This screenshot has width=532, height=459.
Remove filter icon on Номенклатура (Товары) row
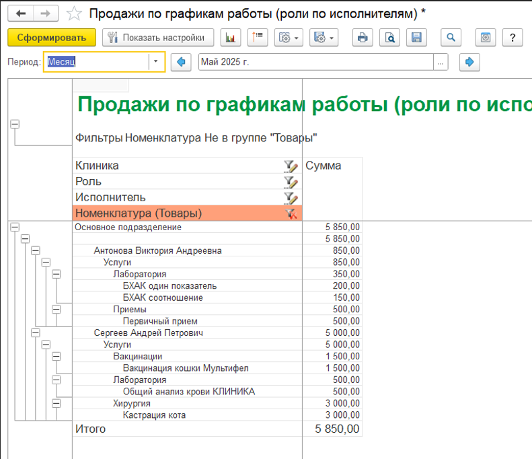coord(291,214)
